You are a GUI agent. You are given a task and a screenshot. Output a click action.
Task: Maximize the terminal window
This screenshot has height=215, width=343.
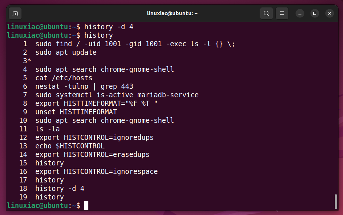click(315, 14)
